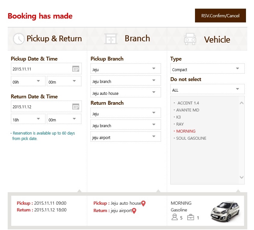
Task: Open the pickup date calendar icon
Action: [76, 69]
